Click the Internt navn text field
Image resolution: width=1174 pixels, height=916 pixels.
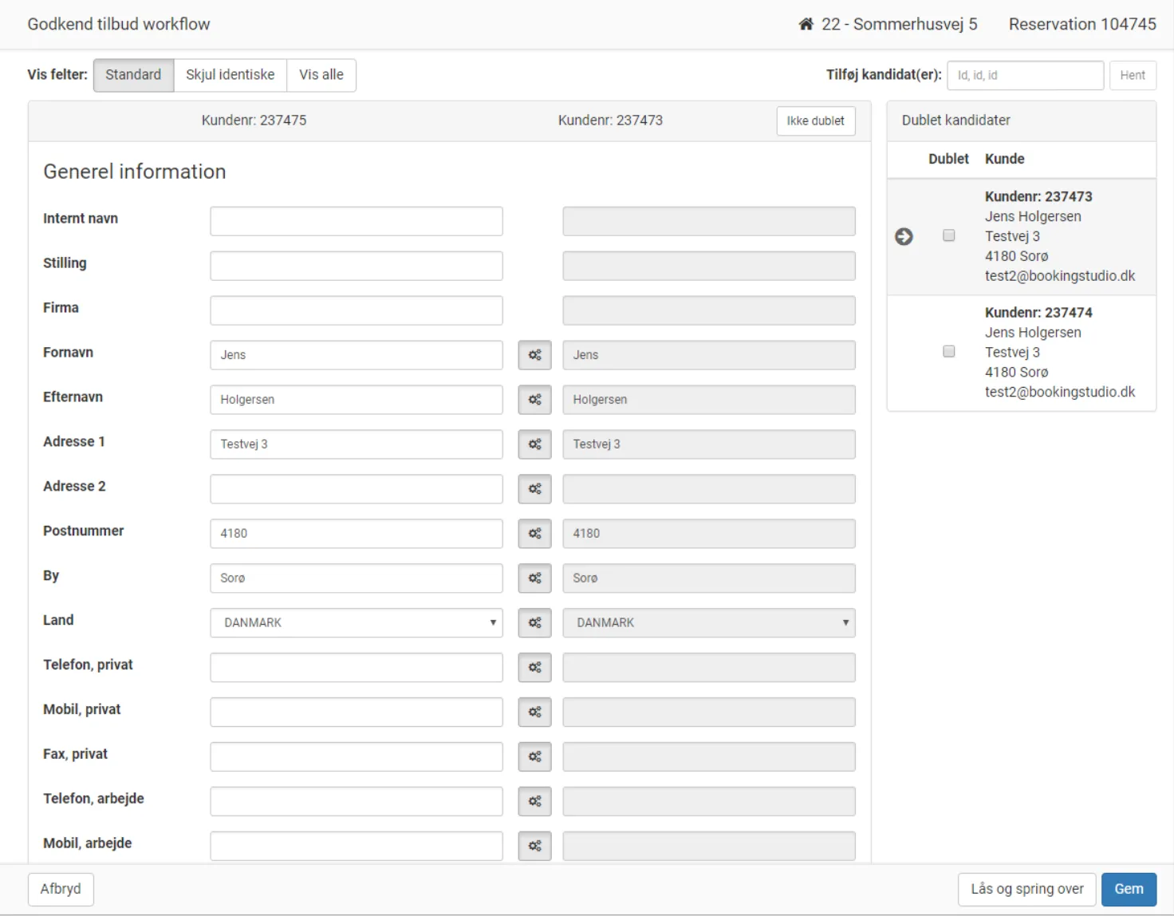356,221
